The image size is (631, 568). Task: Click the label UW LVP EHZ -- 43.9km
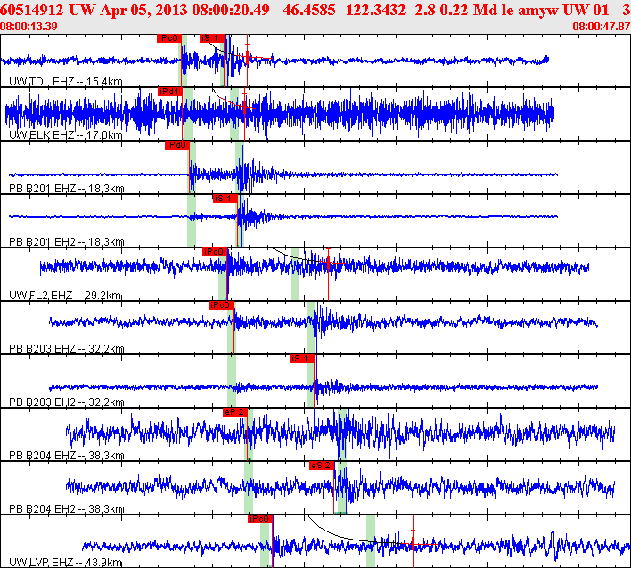pos(65,562)
